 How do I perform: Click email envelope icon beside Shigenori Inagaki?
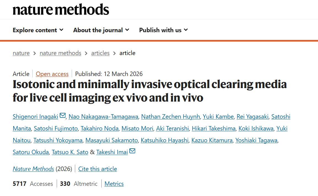coord(62,116)
